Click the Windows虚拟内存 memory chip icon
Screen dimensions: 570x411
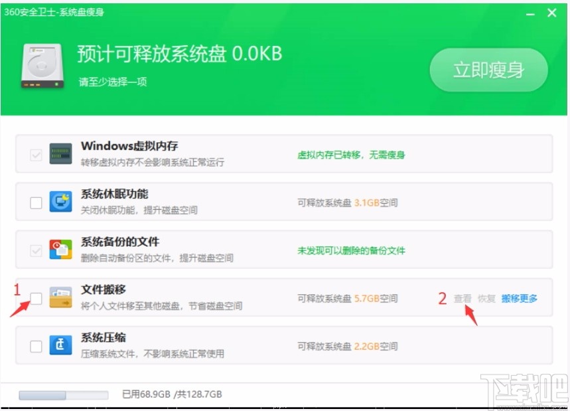(x=60, y=153)
